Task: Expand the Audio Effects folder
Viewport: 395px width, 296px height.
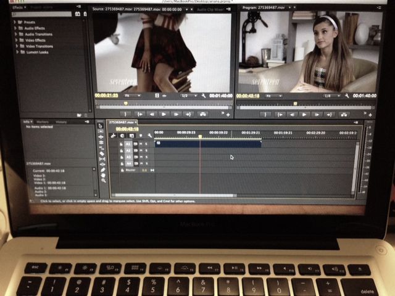Action: [x=15, y=28]
